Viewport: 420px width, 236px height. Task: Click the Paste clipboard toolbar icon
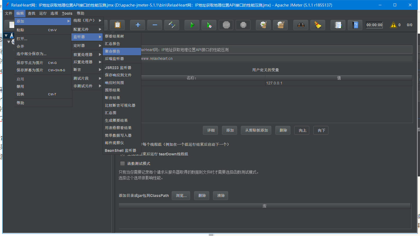(117, 25)
